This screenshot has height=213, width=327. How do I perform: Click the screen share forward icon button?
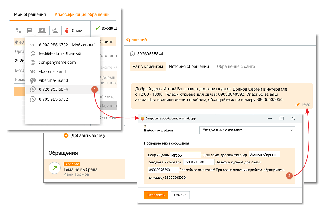[42, 30]
